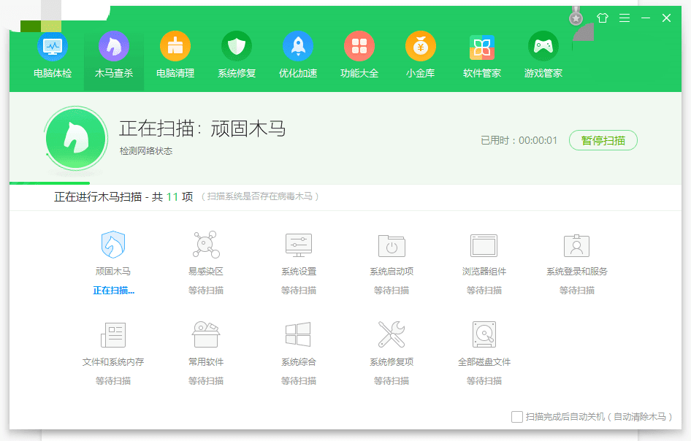The height and width of the screenshot is (441, 691).
Task: Click the heading 正在扫描：顽固木马
Action: pyautogui.click(x=202, y=129)
